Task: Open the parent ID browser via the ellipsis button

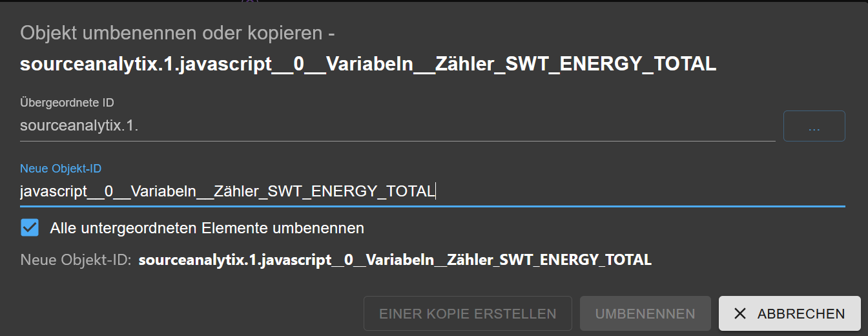Action: tap(814, 126)
